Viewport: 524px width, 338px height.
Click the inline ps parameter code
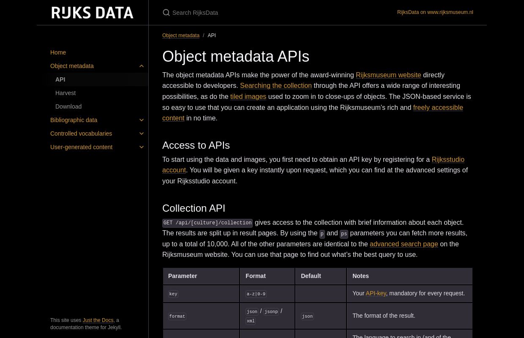pyautogui.click(x=344, y=234)
